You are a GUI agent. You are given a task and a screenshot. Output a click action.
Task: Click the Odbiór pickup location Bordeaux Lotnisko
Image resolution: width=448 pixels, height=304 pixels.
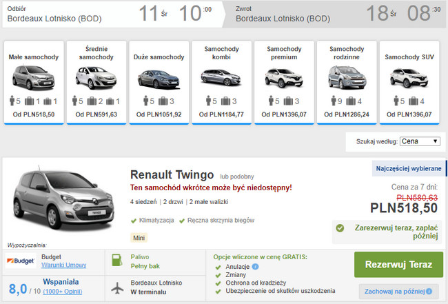click(x=54, y=19)
